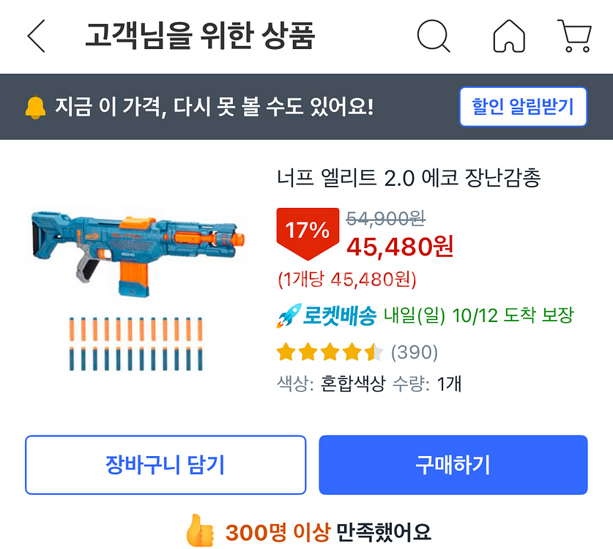Click the five-star rating display
The height and width of the screenshot is (549, 613).
click(330, 353)
